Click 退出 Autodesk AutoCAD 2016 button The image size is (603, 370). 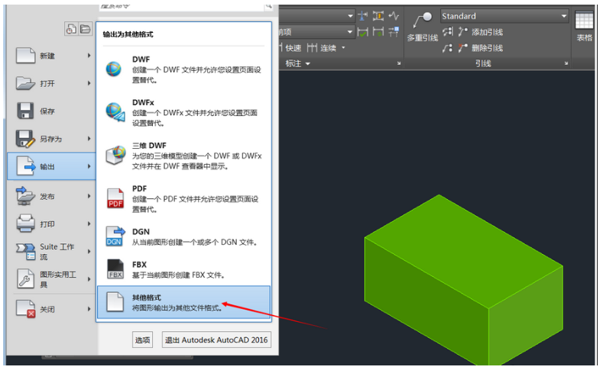217,339
